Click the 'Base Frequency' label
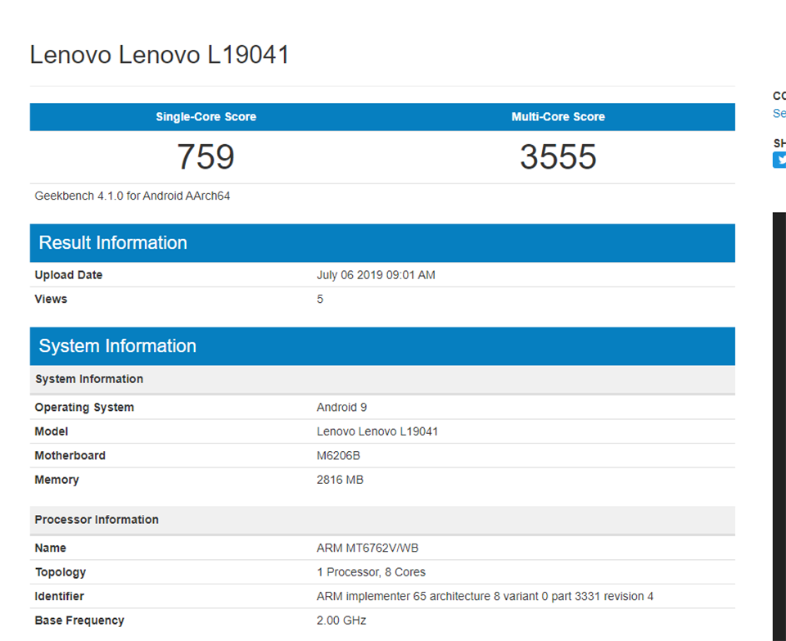This screenshot has height=641, width=786. [79, 621]
